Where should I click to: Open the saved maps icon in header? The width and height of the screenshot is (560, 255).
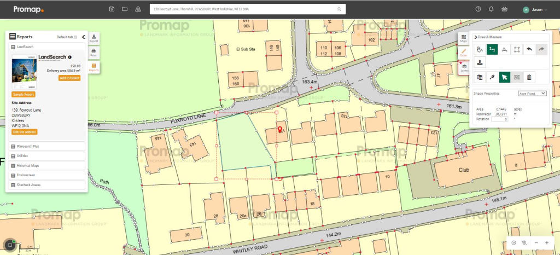click(x=112, y=9)
